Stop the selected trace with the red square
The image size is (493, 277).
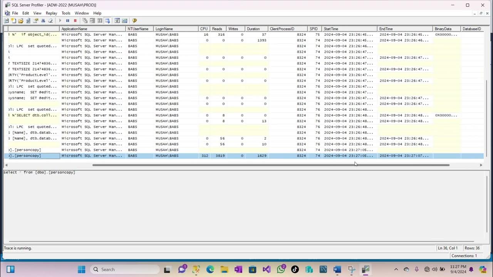point(75,21)
